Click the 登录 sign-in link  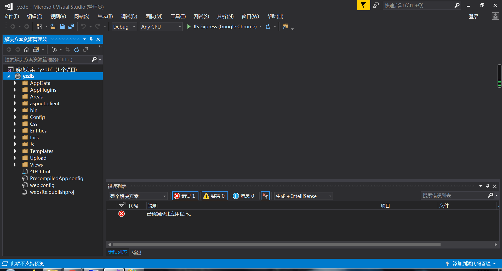[474, 16]
